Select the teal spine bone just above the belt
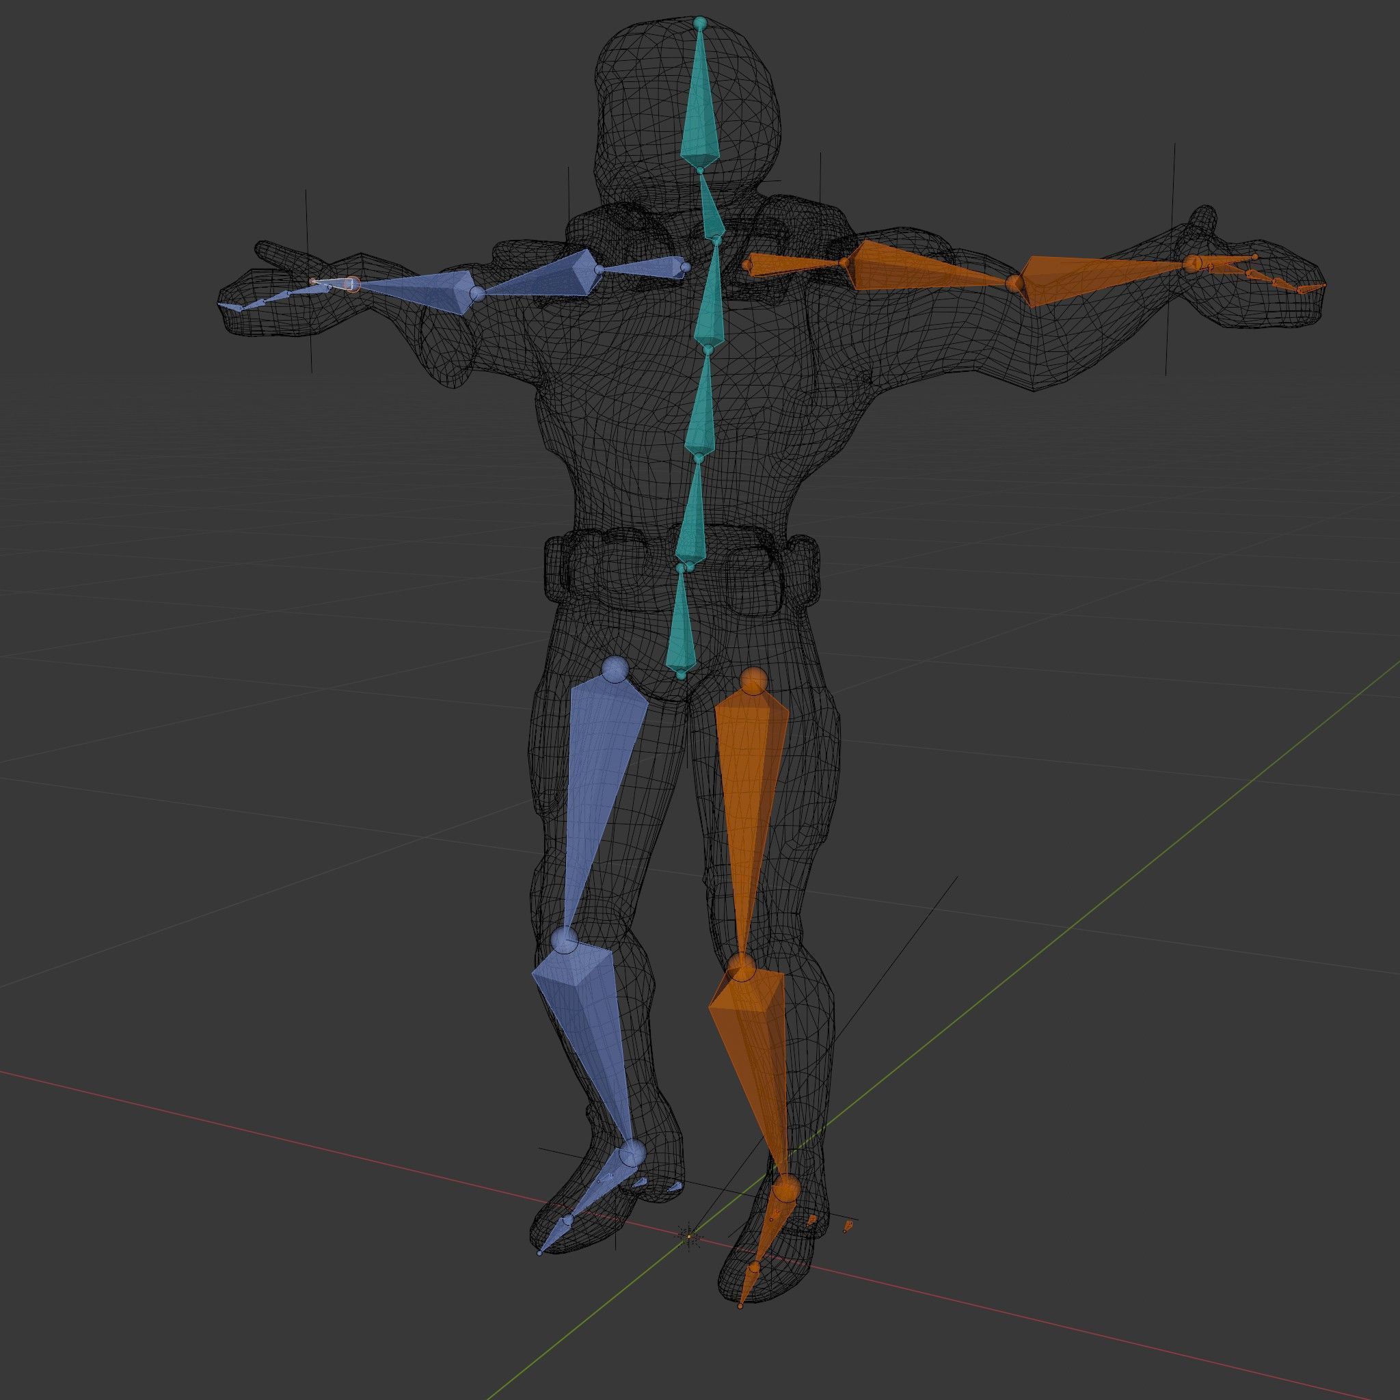The height and width of the screenshot is (1400, 1400). tap(692, 513)
